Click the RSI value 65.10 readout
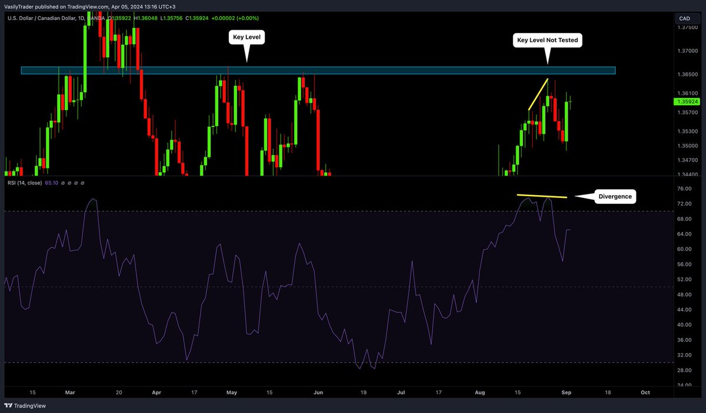 52,183
